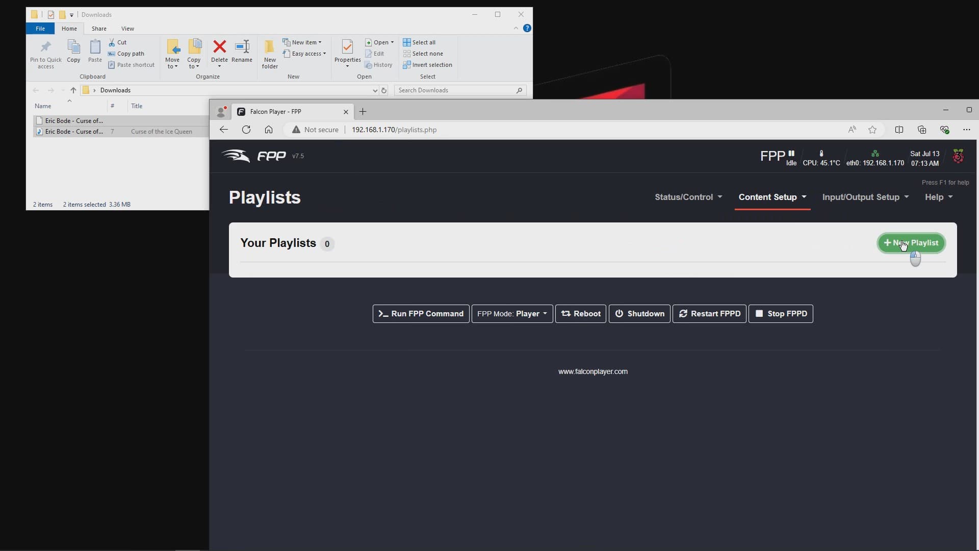Open the File tab in Explorer
979x551 pixels.
pos(40,29)
